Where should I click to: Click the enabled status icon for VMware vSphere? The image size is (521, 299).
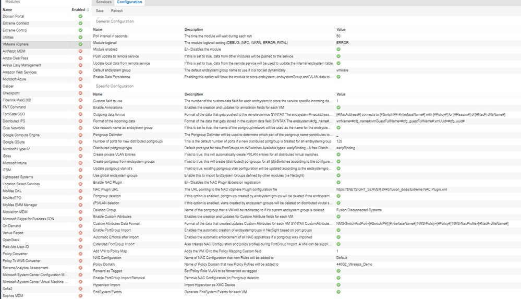tap(80, 44)
